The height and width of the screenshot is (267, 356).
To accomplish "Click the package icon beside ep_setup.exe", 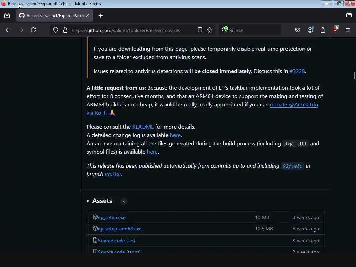I will pos(95,217).
